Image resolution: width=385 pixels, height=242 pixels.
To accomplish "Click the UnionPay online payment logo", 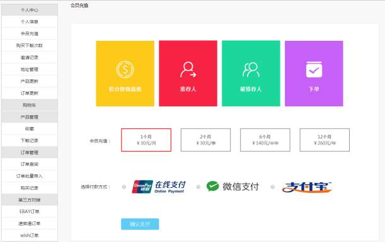I will coord(159,187).
